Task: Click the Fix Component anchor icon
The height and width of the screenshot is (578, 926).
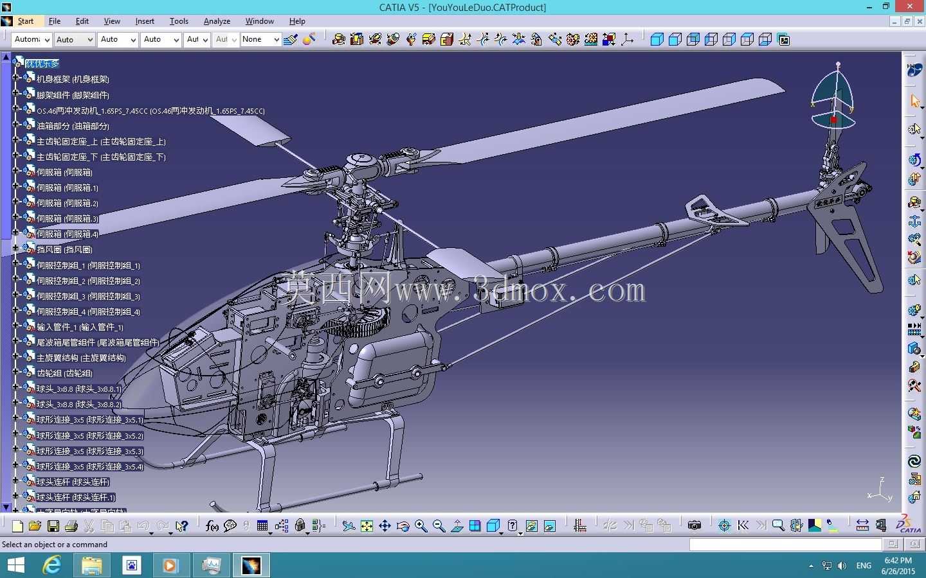Action: click(x=914, y=222)
